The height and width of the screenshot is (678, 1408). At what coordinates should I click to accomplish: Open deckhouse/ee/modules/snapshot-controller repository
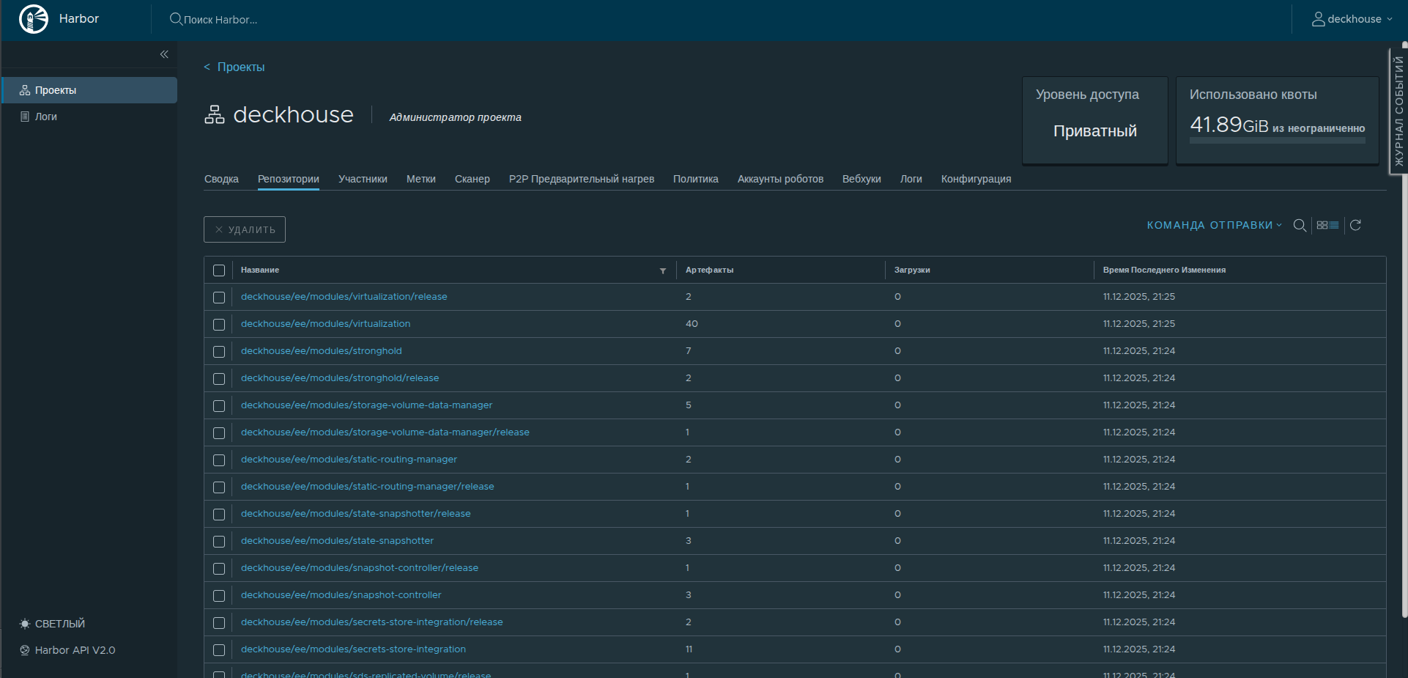(341, 595)
